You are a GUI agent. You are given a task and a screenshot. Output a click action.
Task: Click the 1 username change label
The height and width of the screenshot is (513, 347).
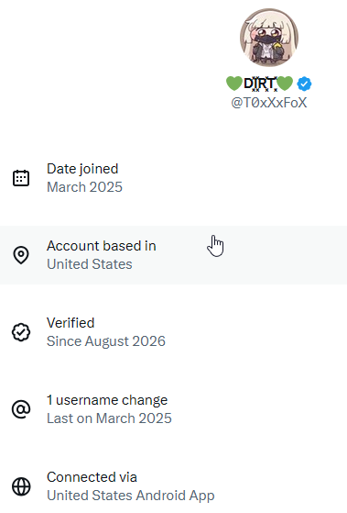pos(107,400)
